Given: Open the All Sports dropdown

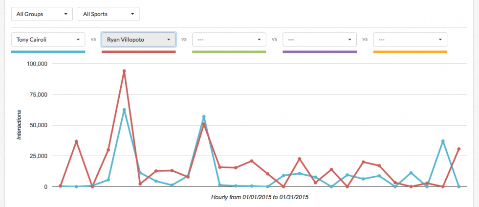Looking at the screenshot, I should (109, 14).
